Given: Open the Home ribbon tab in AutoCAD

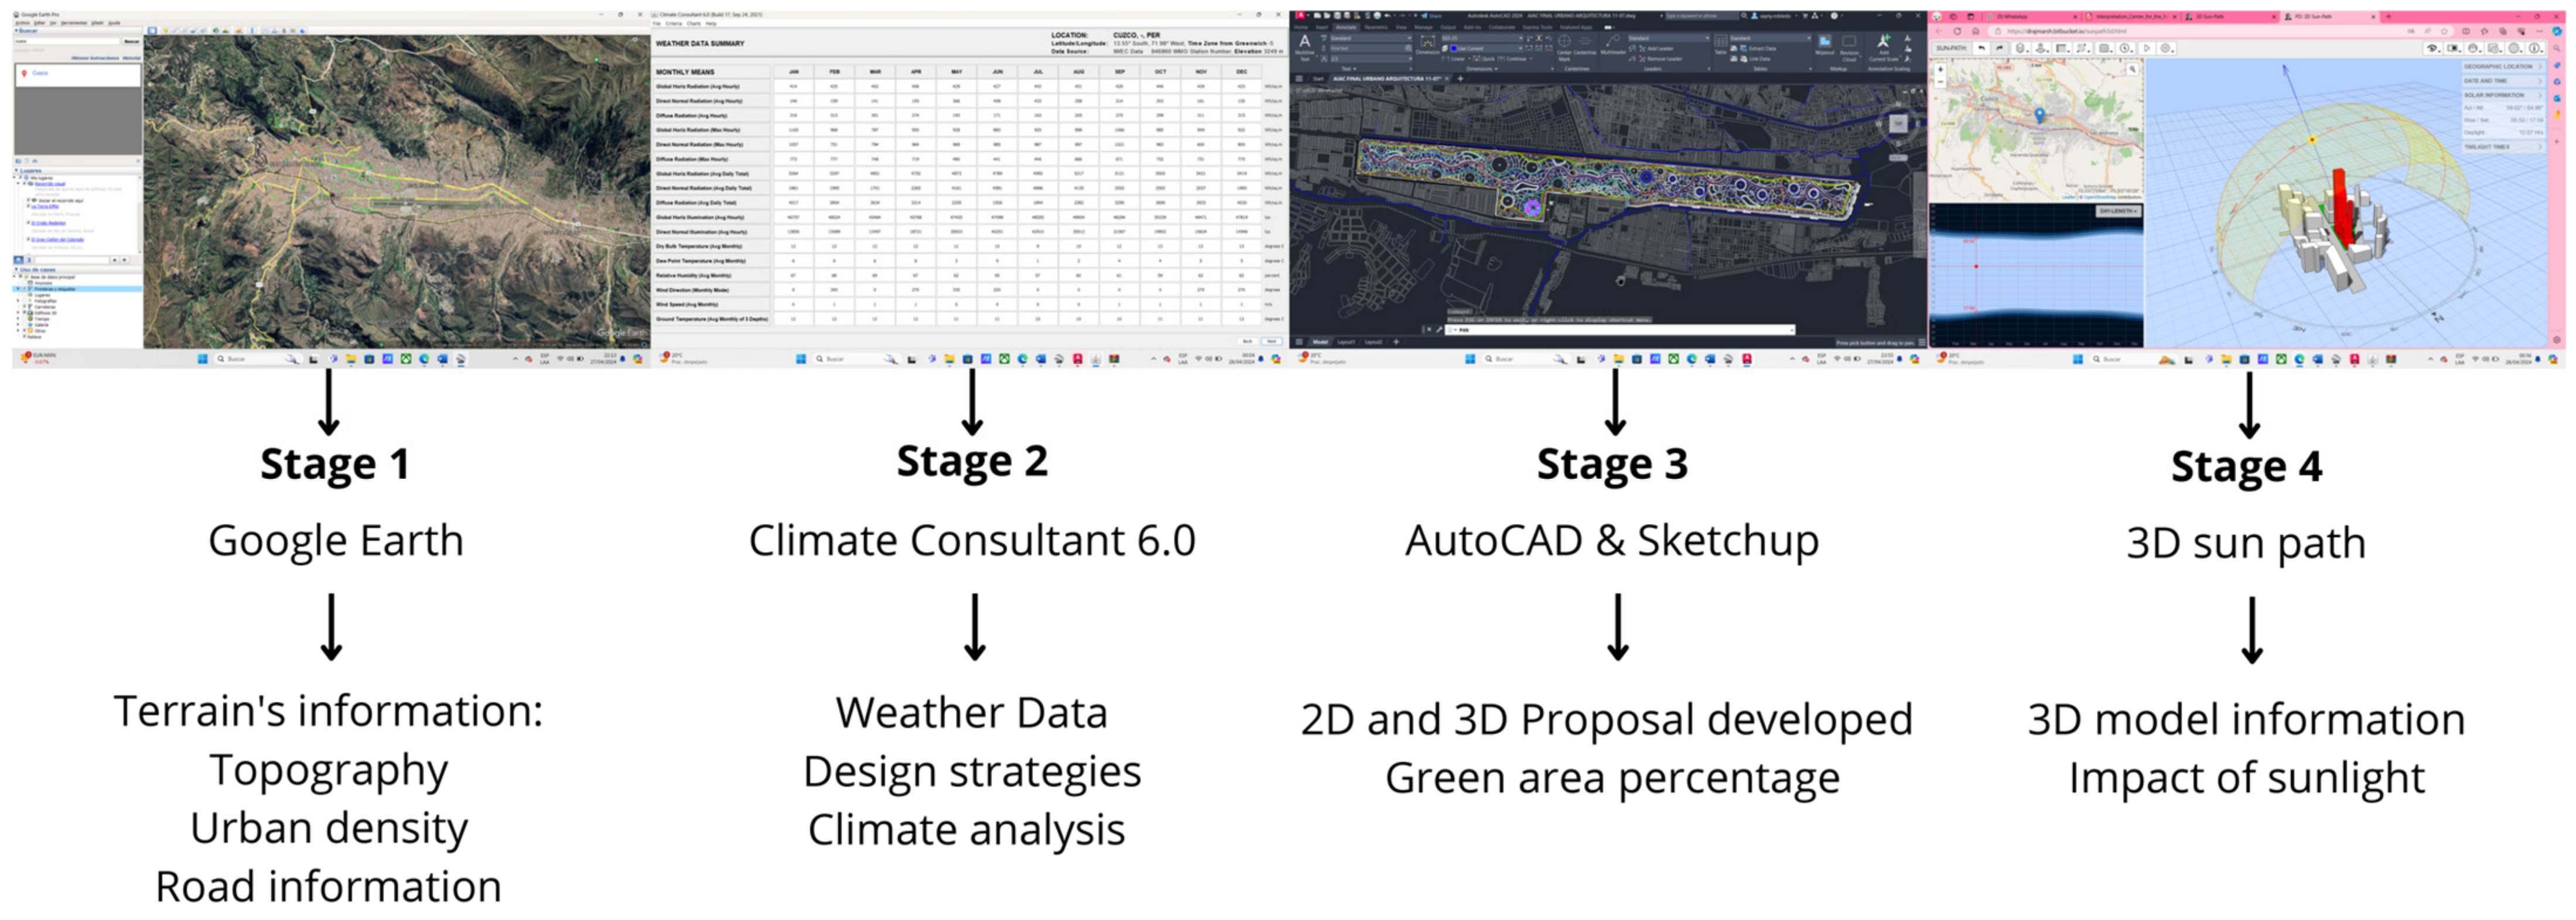Looking at the screenshot, I should [x=1301, y=28].
